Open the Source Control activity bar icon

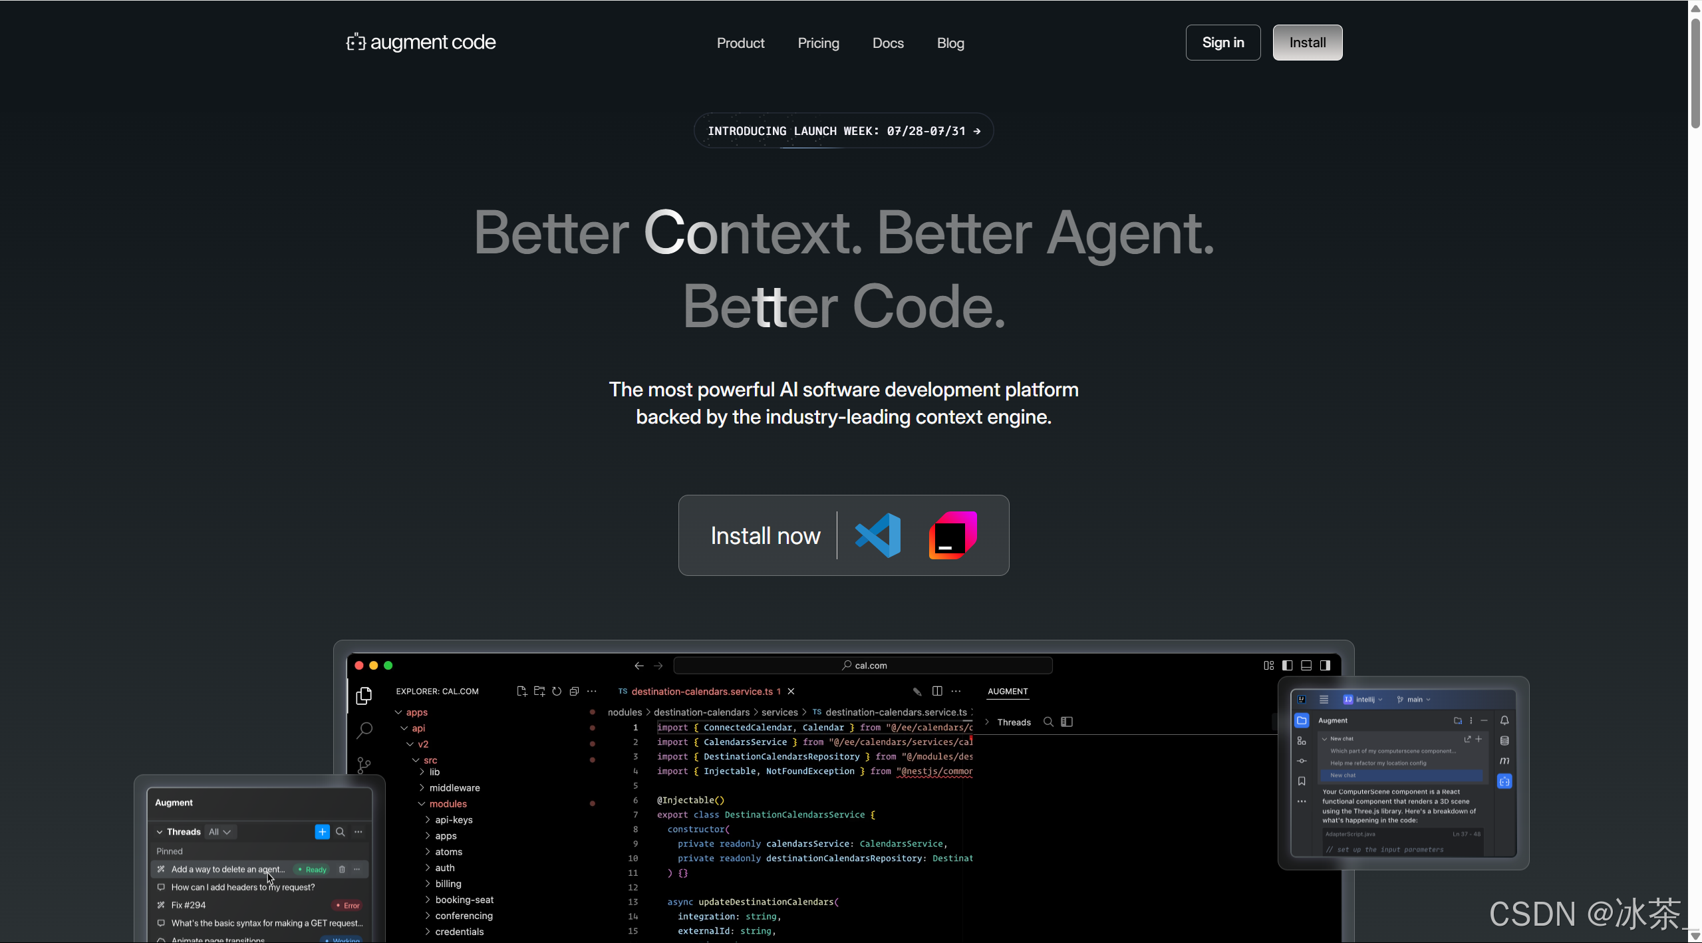tap(364, 765)
